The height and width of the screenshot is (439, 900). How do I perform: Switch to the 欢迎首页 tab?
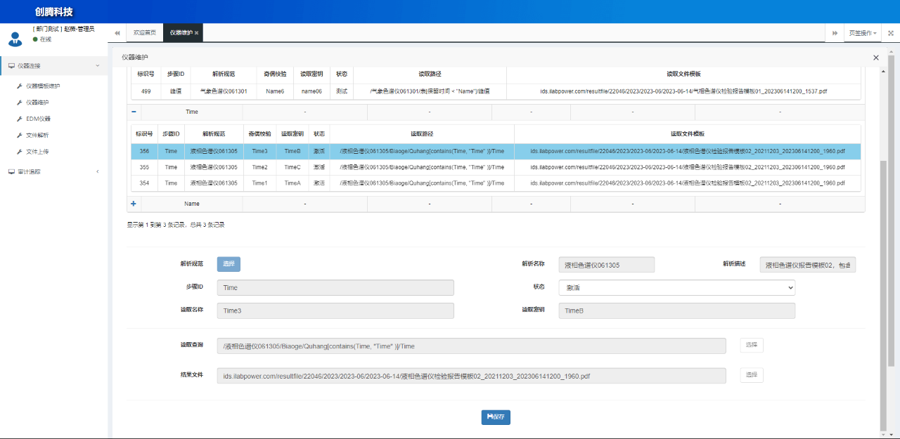coord(145,33)
